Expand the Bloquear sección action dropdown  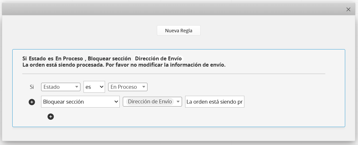pos(80,102)
